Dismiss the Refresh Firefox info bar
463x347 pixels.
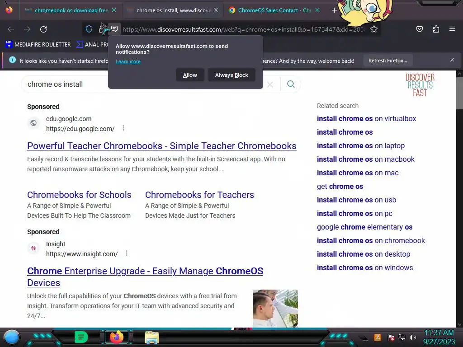pyautogui.click(x=452, y=60)
